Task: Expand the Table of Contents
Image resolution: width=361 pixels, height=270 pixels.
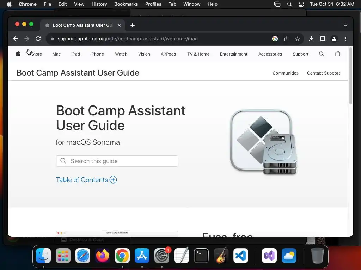Action: [x=86, y=180]
